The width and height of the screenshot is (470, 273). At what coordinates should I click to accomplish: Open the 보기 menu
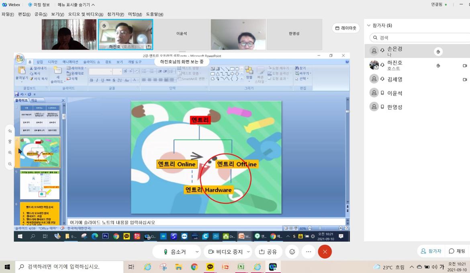(57, 14)
